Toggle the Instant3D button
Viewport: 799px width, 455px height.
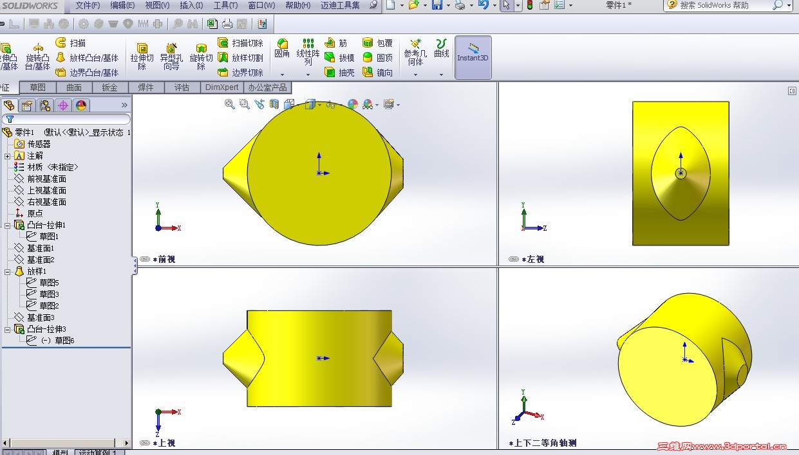point(473,57)
